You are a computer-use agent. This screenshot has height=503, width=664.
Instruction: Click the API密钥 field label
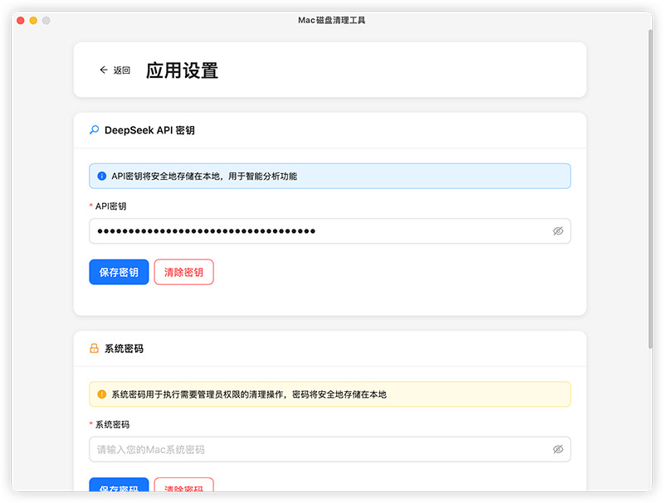tap(110, 206)
